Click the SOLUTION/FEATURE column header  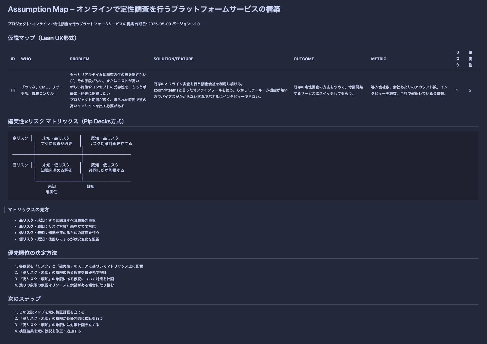tap(173, 59)
